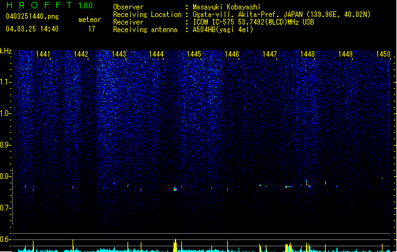Click the 1.0 kHz axis label

6,113
